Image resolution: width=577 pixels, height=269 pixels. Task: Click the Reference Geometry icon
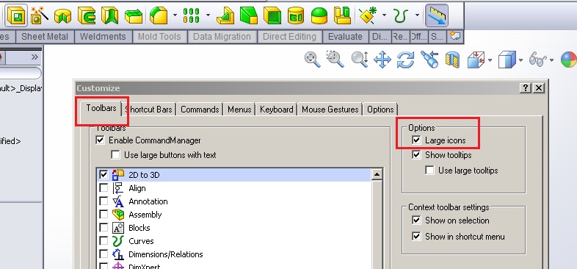[x=369, y=15]
